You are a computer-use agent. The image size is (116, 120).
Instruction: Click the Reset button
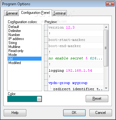click(x=97, y=98)
